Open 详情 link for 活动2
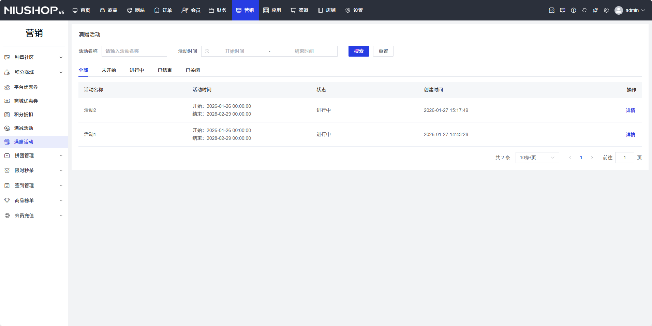The width and height of the screenshot is (652, 326). coord(630,110)
